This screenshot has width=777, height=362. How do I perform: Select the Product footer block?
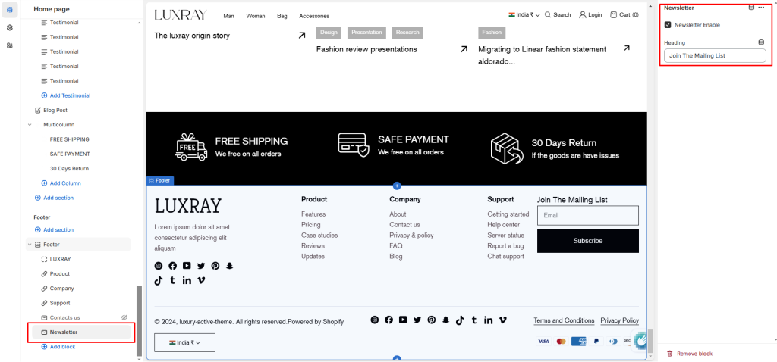click(x=59, y=273)
